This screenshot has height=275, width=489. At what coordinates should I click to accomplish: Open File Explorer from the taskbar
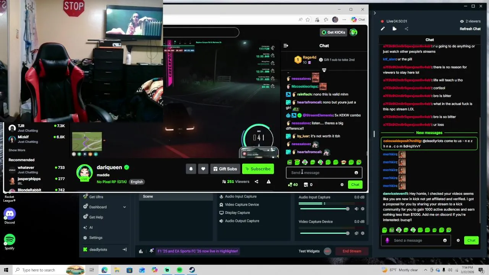pos(117,270)
